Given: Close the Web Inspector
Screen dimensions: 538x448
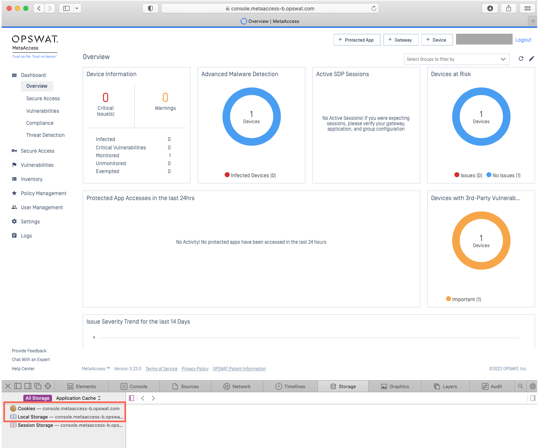Looking at the screenshot, I should point(7,386).
